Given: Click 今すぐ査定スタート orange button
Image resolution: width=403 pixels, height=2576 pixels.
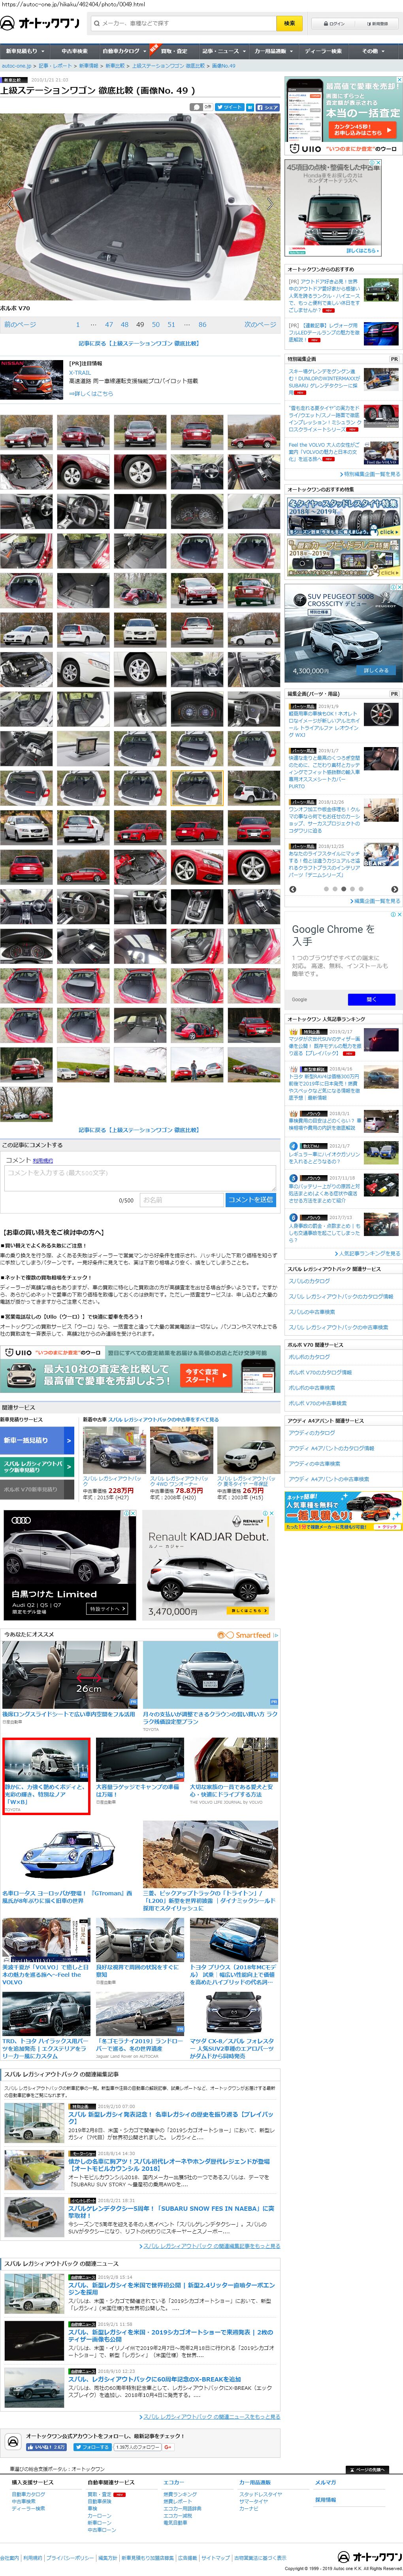Looking at the screenshot, I should tap(206, 1375).
